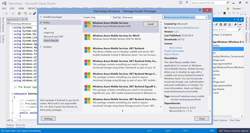Click the Solution Explorer search magnifier icon
The image size is (250, 133).
[x=239, y=30]
